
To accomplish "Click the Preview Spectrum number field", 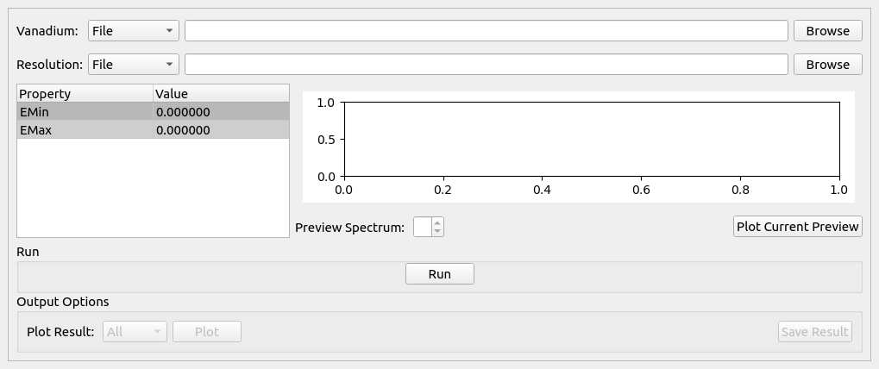I will (423, 227).
